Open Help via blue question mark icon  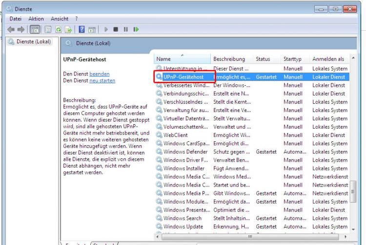click(x=82, y=29)
